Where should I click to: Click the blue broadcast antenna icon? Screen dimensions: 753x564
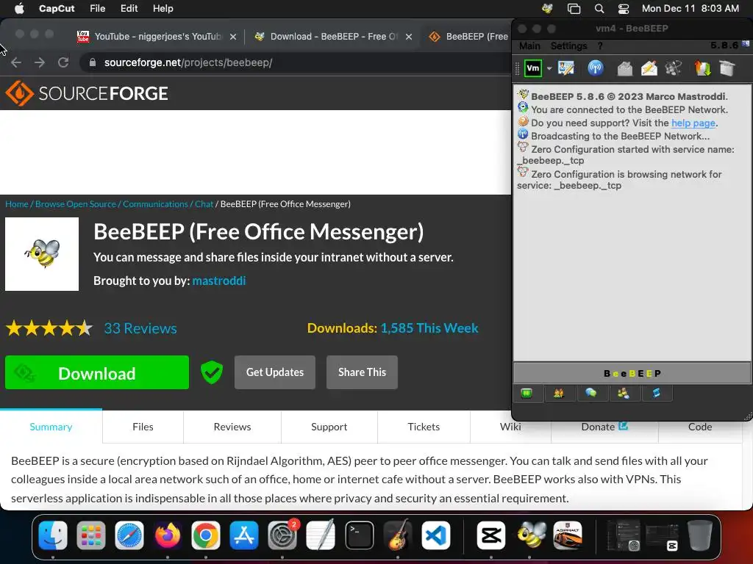(596, 68)
